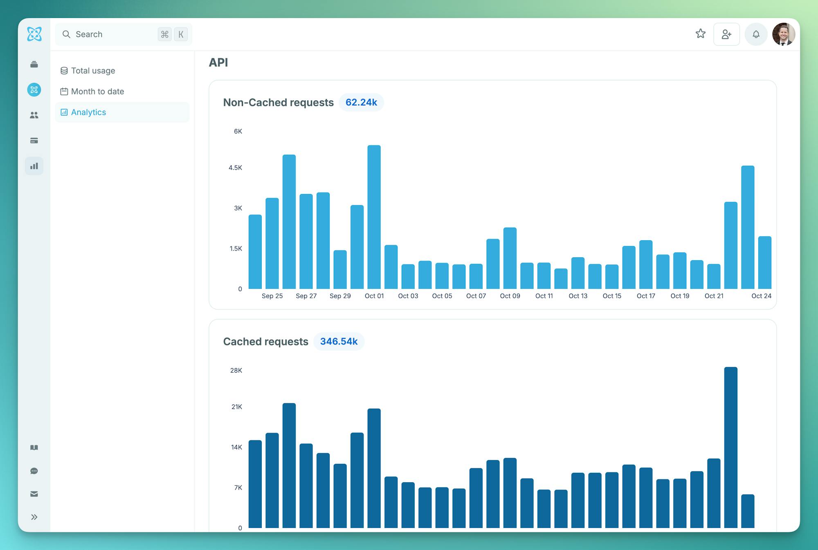The image size is (818, 550).
Task: Open the billing card sidebar icon
Action: [34, 141]
